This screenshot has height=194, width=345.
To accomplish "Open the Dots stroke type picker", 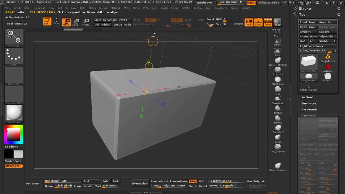I will (x=14, y=57).
